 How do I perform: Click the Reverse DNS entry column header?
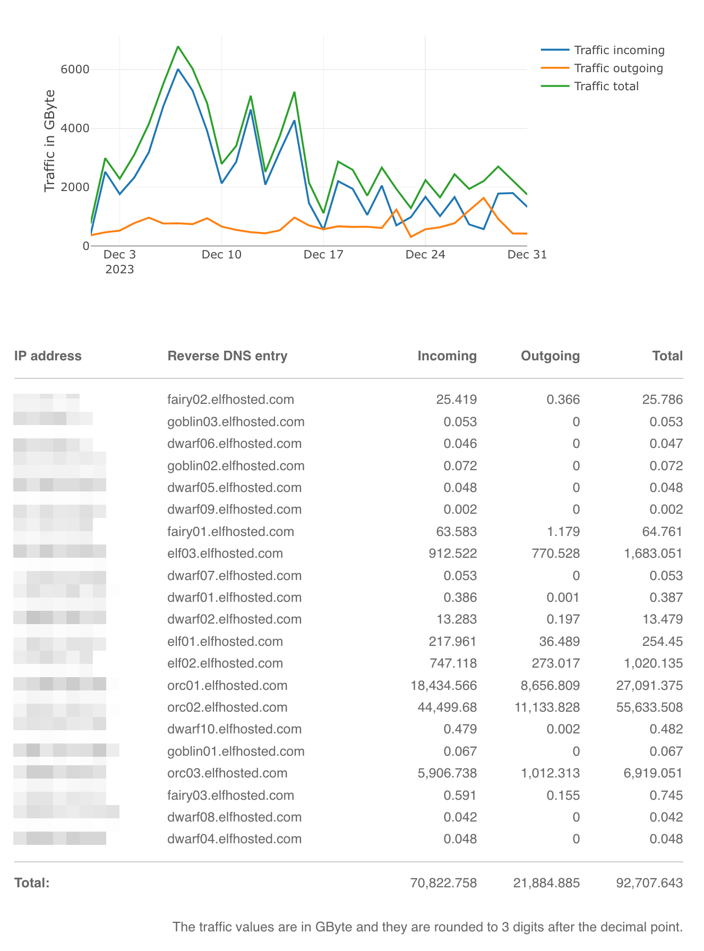click(x=227, y=356)
